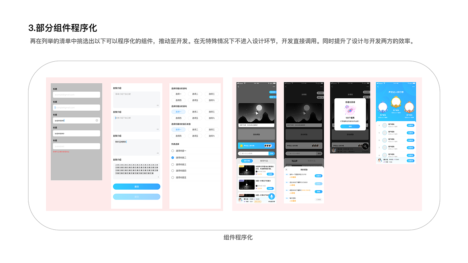This screenshot has height=263, width=468.
Task: Uncheck the selected 选项内容二 checkbox
Action: pyautogui.click(x=172, y=157)
